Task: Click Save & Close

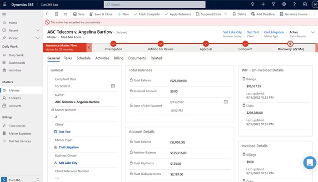Action: click(101, 14)
